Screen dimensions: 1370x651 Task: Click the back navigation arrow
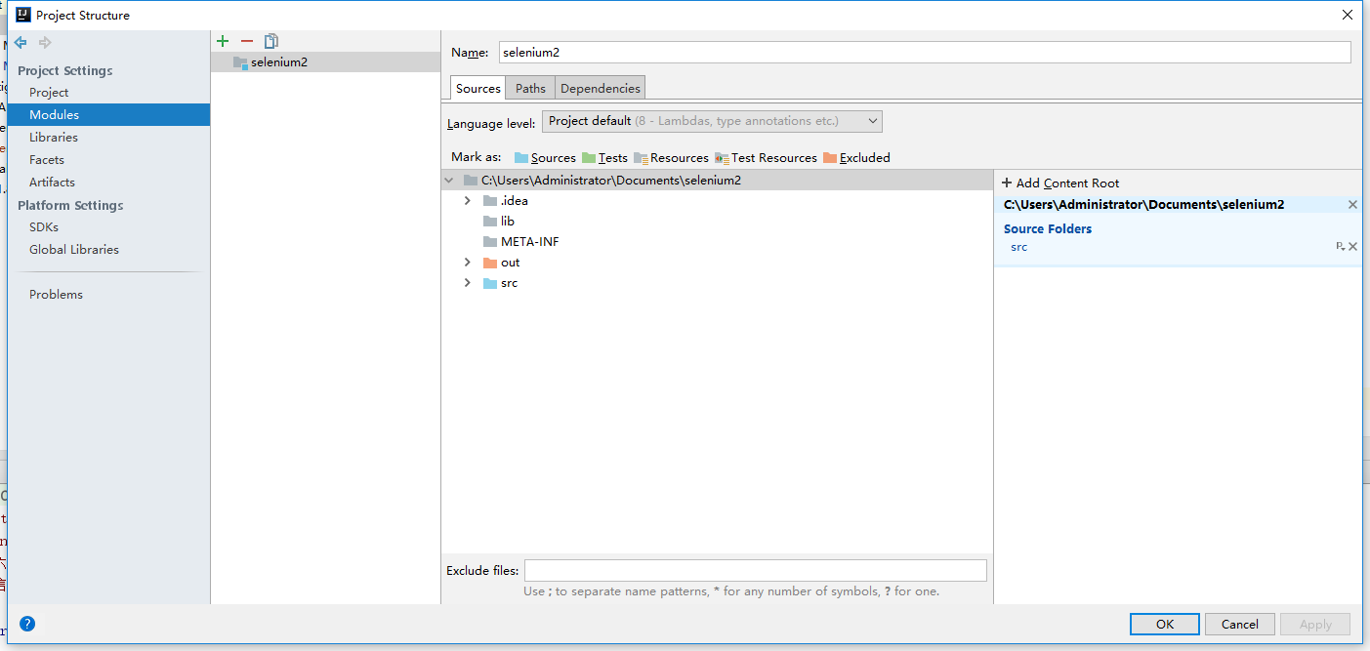pos(21,42)
